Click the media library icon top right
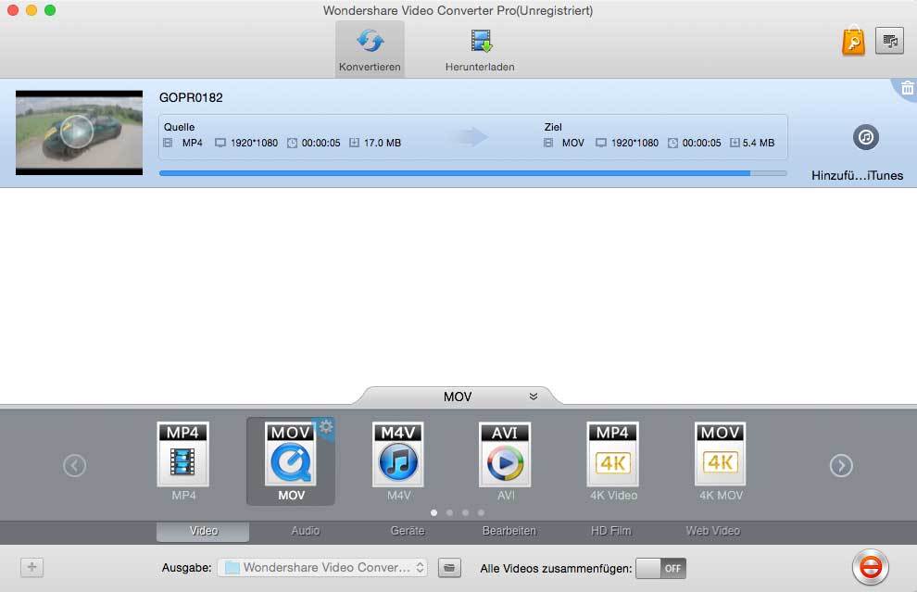This screenshot has width=917, height=592. (889, 41)
